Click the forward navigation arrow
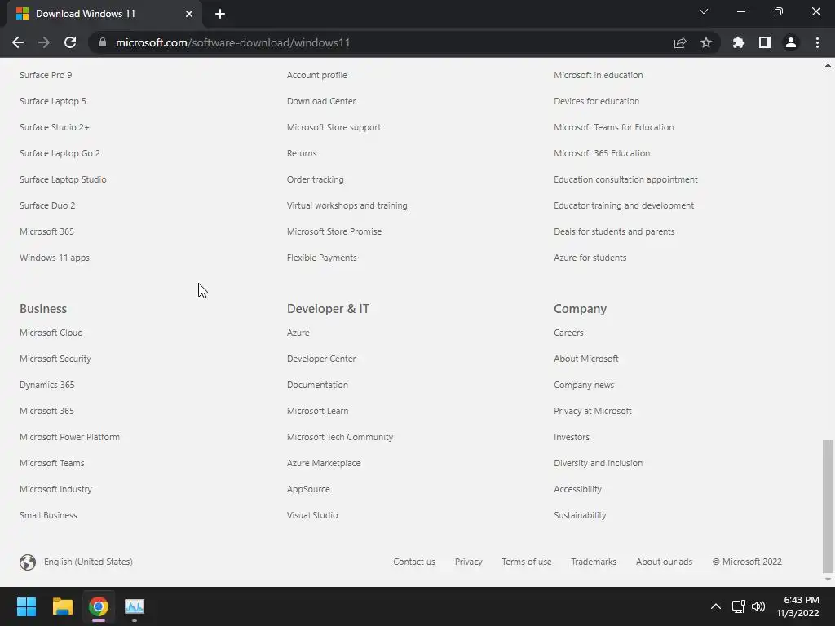 pyautogui.click(x=44, y=42)
